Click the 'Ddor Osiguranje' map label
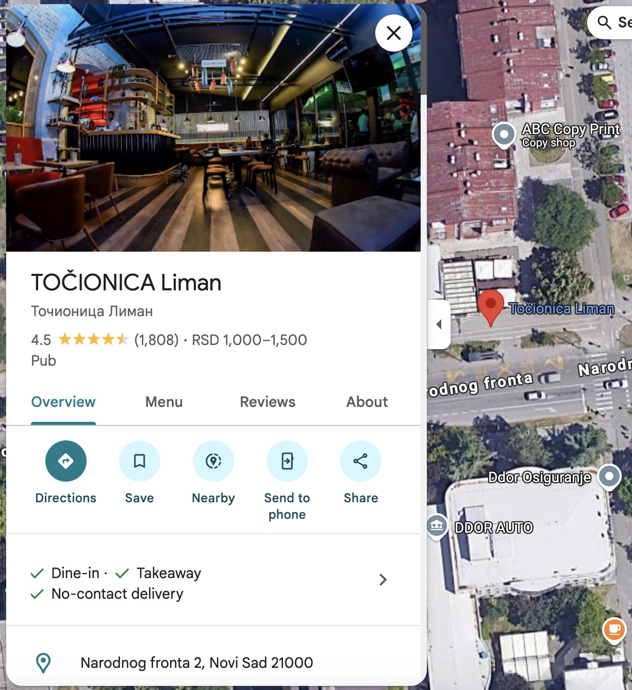Screen dimensions: 632x690 click(540, 477)
